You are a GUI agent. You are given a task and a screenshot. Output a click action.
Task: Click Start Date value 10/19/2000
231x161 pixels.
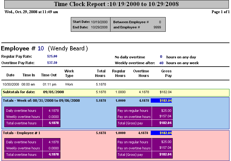99,22
